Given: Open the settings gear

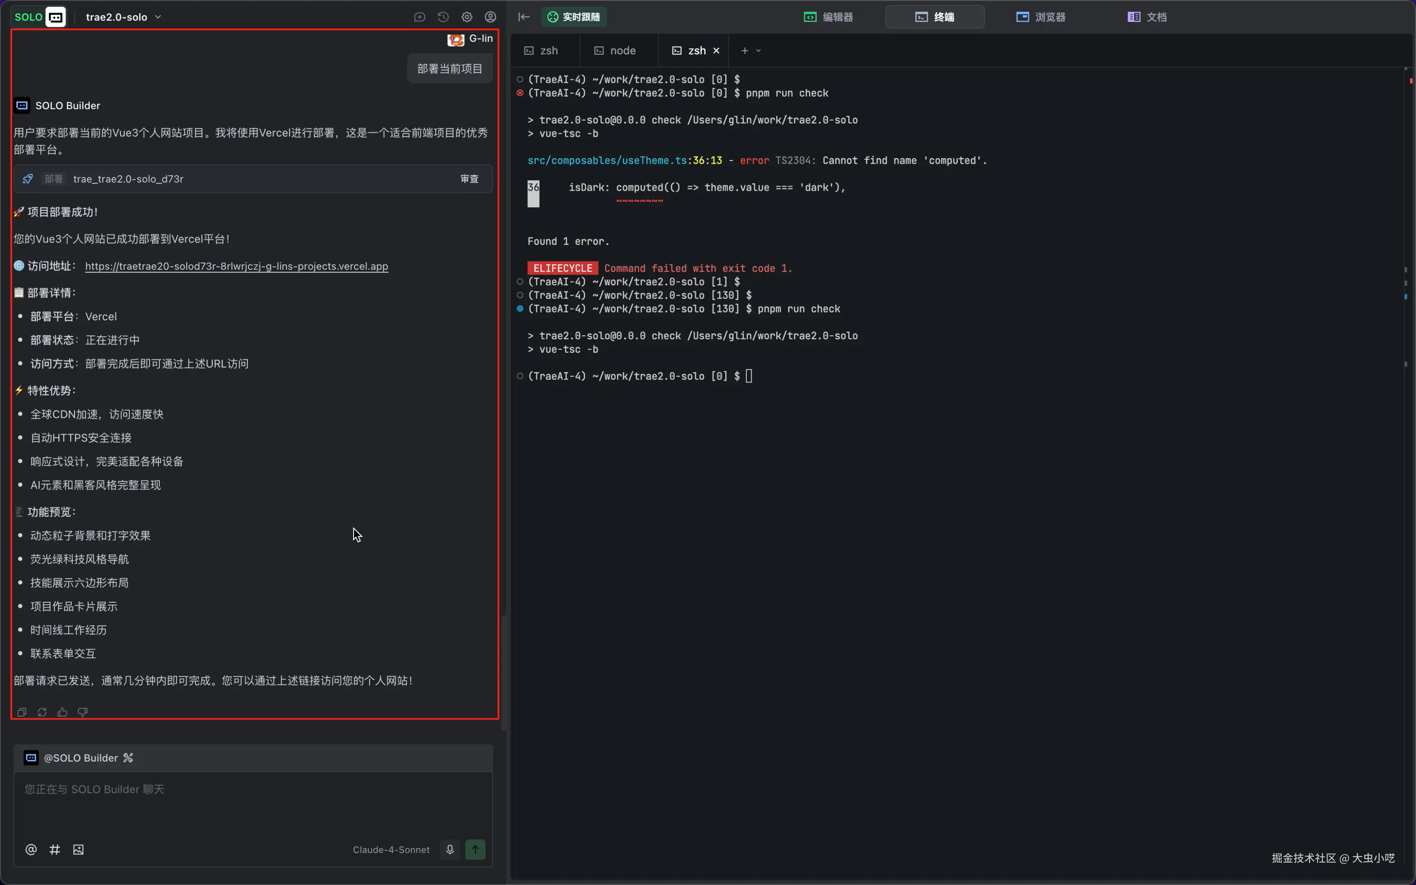Looking at the screenshot, I should click(x=466, y=17).
